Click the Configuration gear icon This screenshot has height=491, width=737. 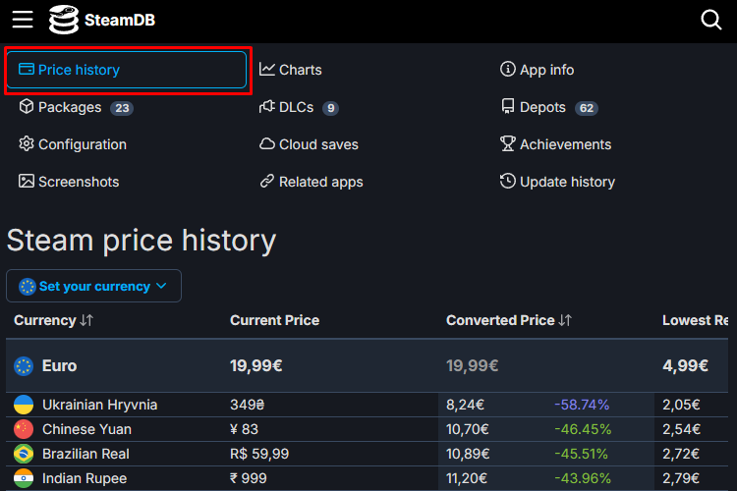[x=27, y=143]
